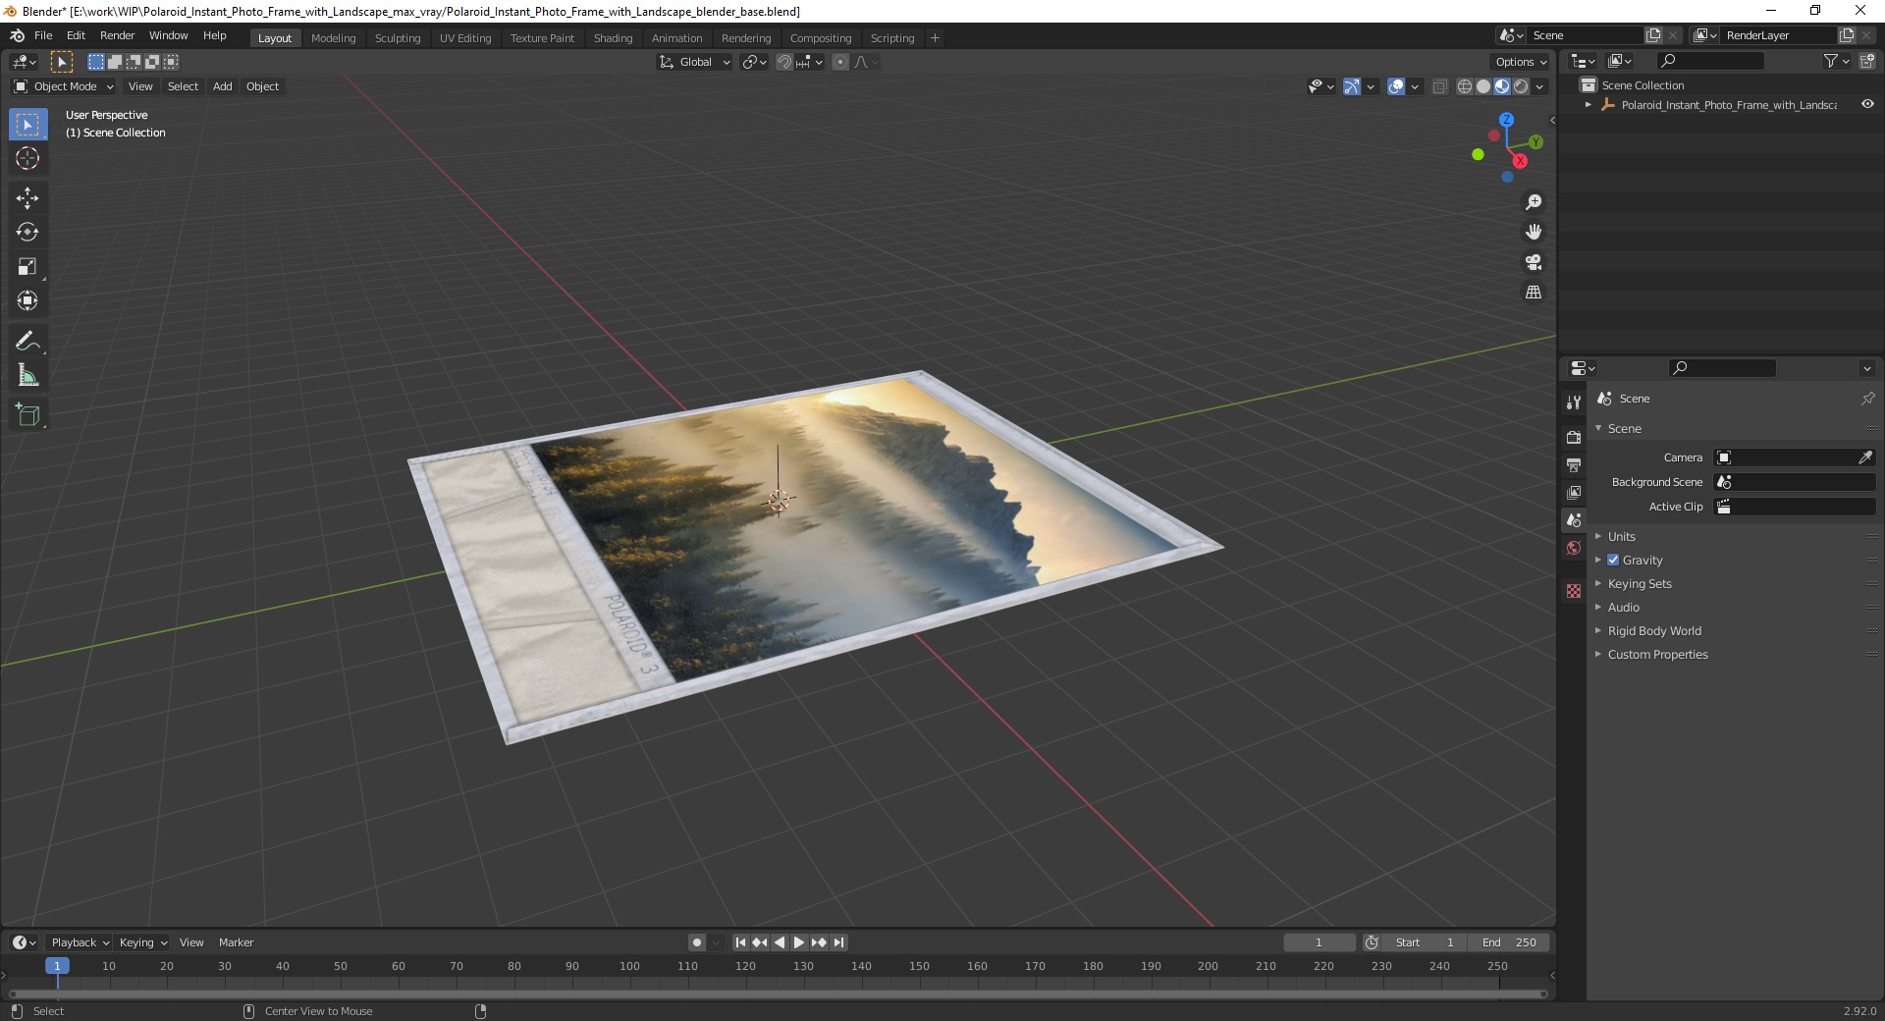Switch to the Shading workspace tab
Image resolution: width=1885 pixels, height=1021 pixels.
pos(613,38)
